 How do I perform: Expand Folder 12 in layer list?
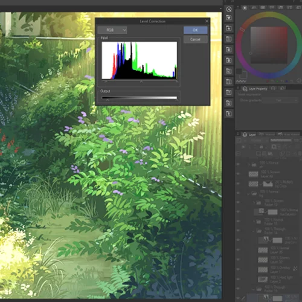pos(254,202)
